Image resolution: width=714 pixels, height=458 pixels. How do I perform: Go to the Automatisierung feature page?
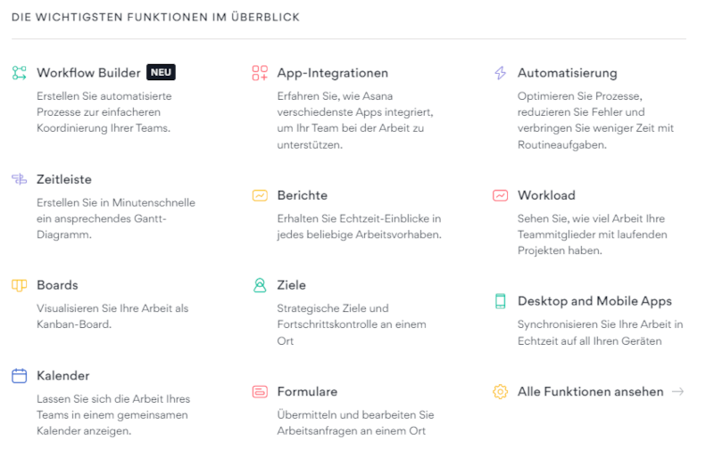coord(567,73)
